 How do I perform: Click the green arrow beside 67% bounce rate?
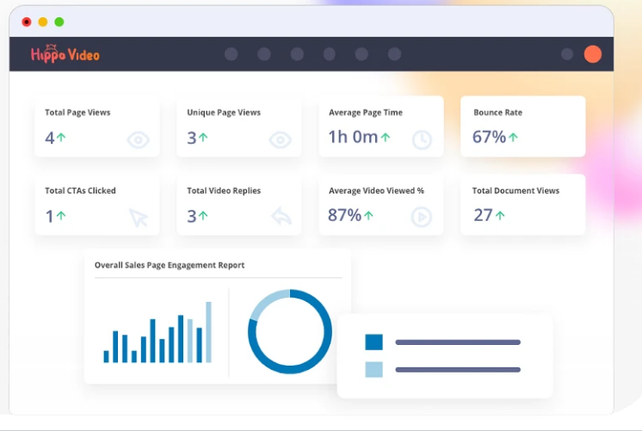tap(513, 137)
